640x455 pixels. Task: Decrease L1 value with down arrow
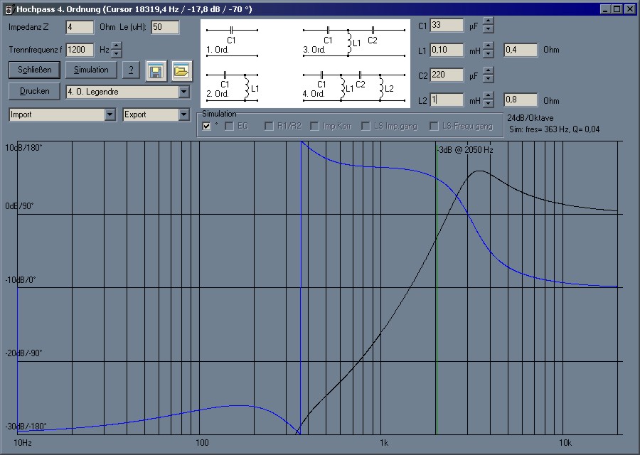coord(488,54)
